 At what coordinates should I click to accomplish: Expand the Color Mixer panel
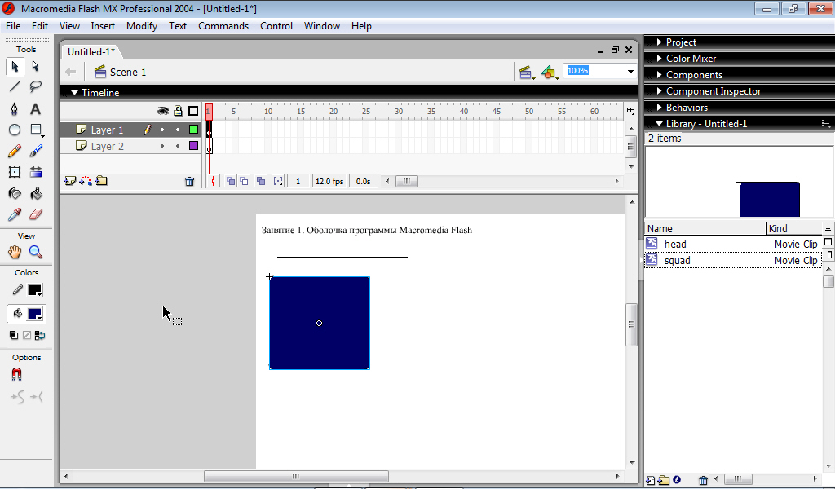tap(659, 59)
